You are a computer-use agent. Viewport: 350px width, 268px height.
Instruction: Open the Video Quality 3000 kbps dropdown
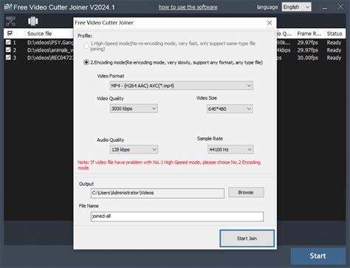134,109
